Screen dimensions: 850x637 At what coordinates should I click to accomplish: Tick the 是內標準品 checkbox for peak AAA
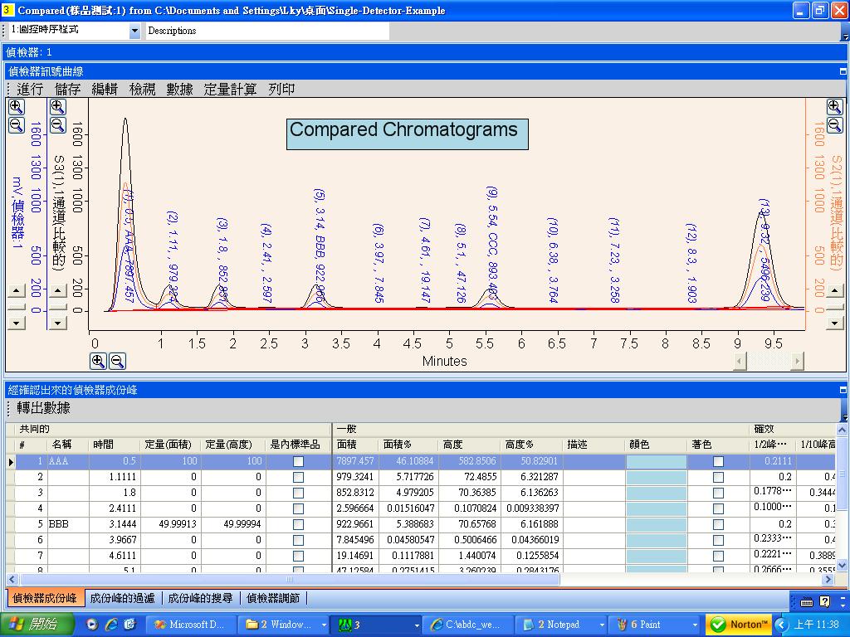(x=298, y=461)
